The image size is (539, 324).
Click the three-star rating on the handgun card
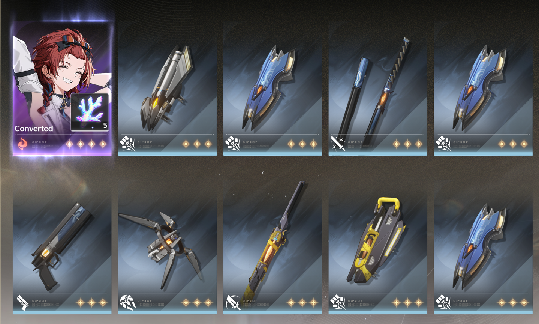pos(92,302)
